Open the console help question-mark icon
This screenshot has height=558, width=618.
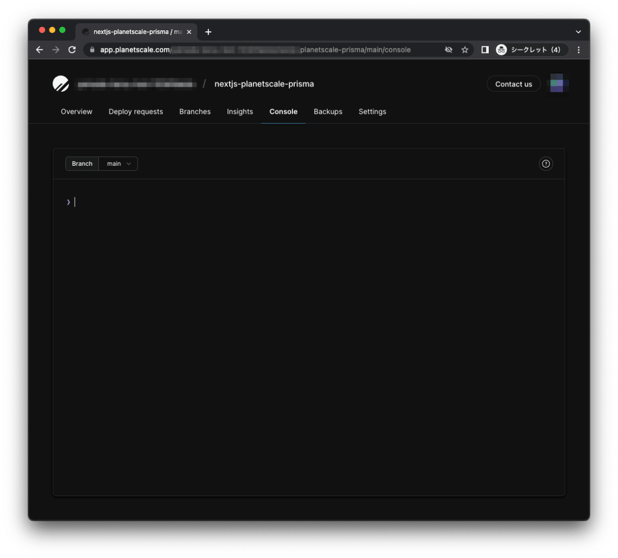(x=545, y=164)
